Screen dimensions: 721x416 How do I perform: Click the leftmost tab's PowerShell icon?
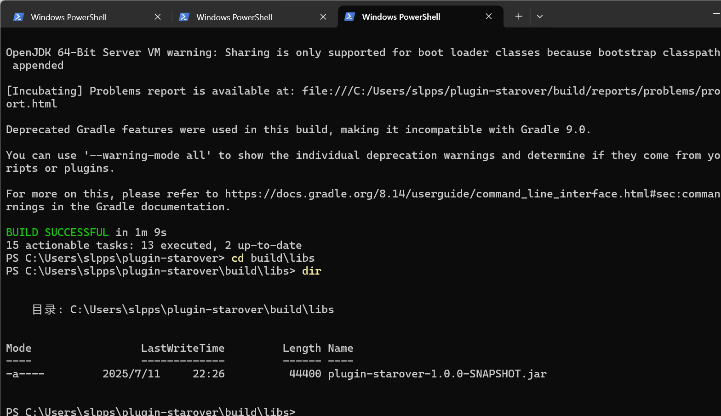pyautogui.click(x=18, y=17)
